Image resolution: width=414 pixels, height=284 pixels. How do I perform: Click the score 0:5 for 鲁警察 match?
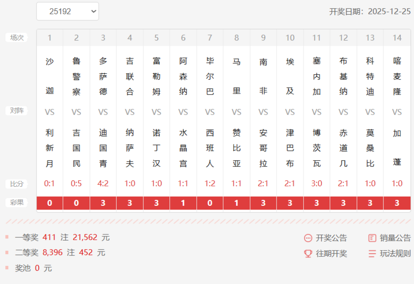point(76,184)
